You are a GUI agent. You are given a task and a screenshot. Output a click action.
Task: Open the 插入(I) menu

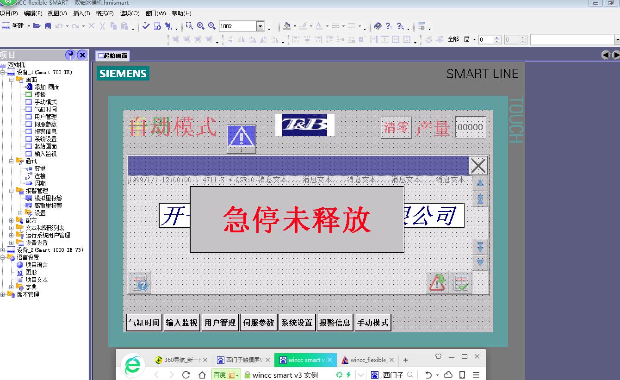[x=81, y=13]
